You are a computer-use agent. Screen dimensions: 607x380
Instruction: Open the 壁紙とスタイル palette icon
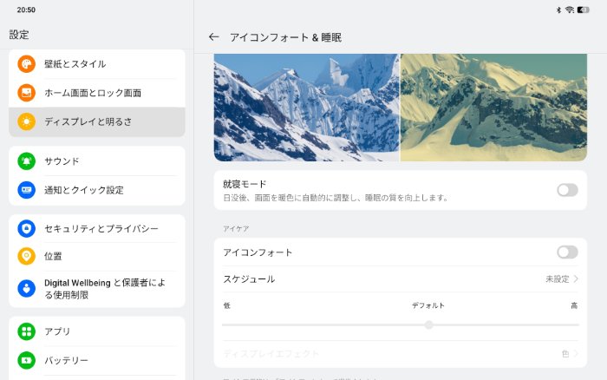pos(26,64)
